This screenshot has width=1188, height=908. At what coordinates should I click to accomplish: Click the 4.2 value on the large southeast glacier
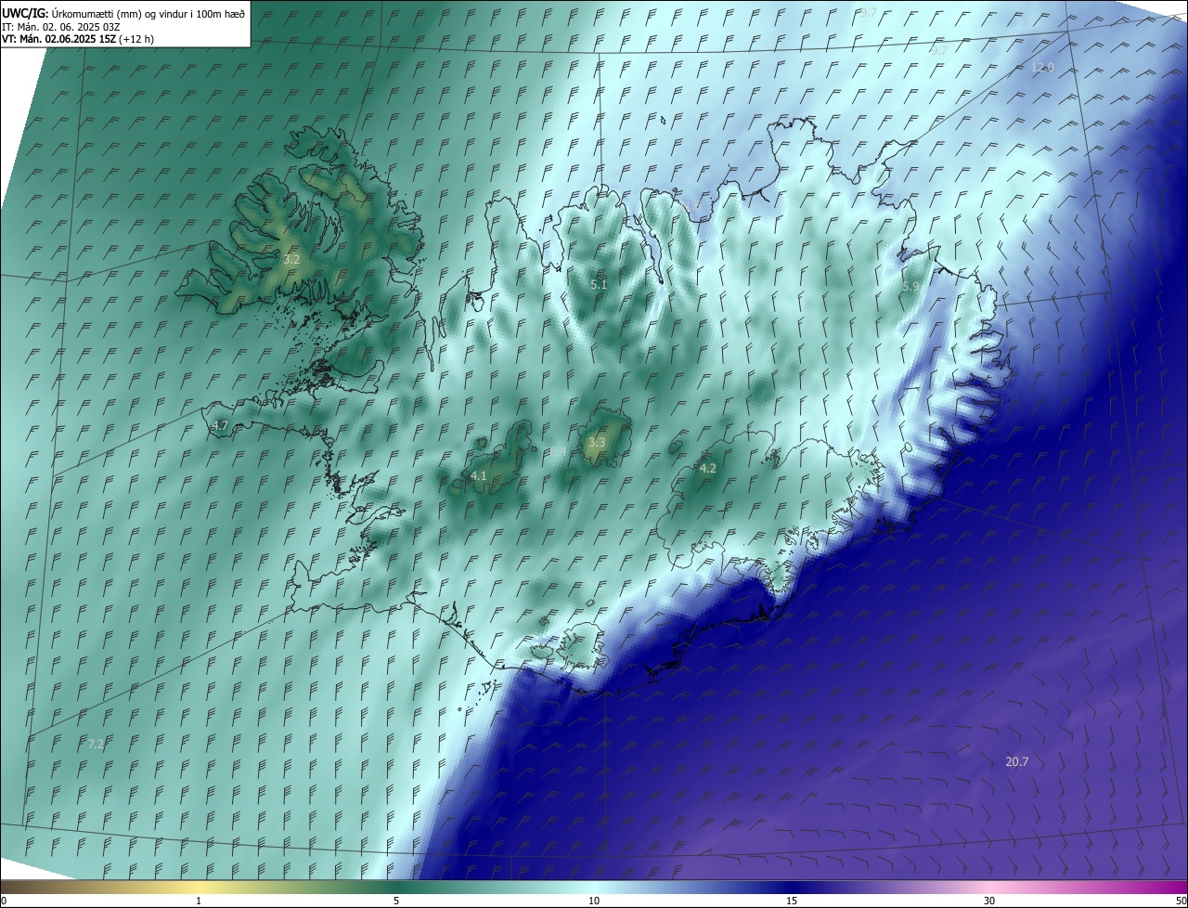(x=708, y=468)
